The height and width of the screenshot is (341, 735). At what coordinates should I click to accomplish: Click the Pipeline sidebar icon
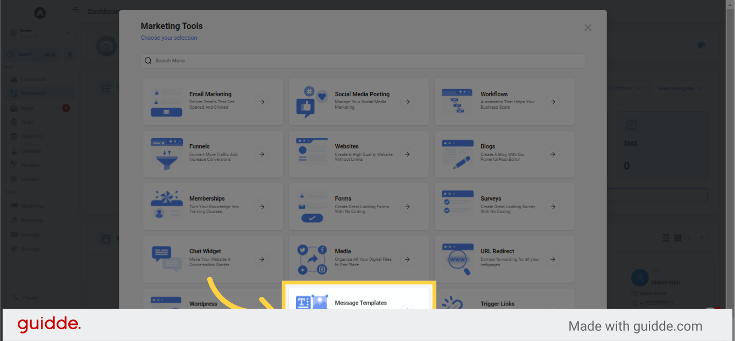[13, 165]
